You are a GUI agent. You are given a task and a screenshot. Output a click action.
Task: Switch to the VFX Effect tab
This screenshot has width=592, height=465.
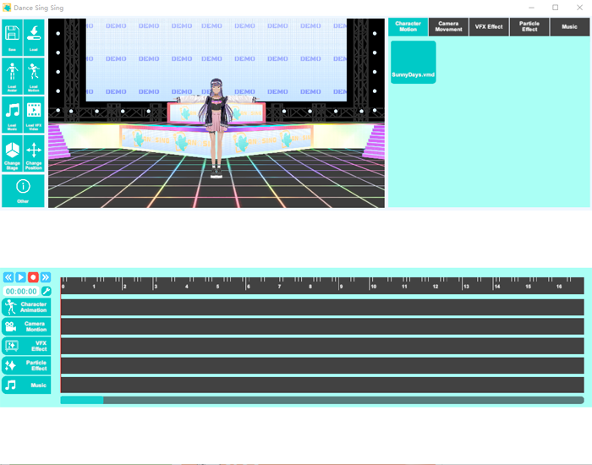[489, 27]
